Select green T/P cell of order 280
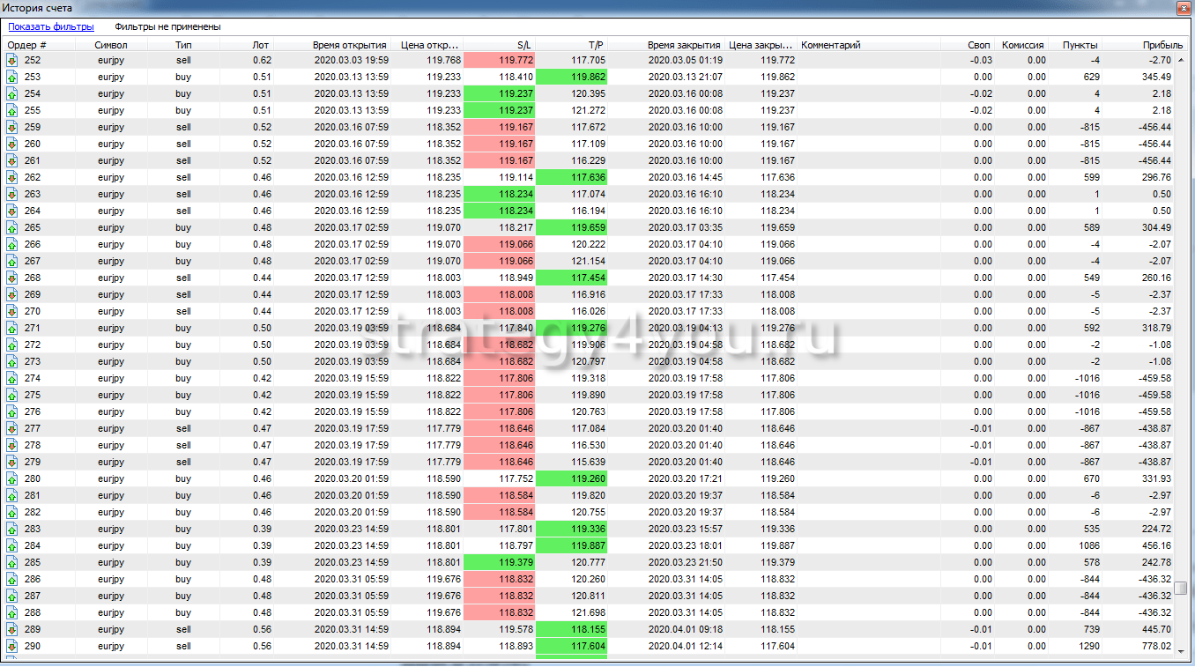The width and height of the screenshot is (1195, 667). pyautogui.click(x=571, y=478)
